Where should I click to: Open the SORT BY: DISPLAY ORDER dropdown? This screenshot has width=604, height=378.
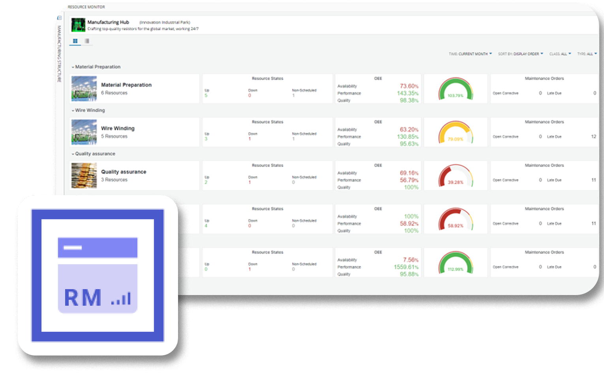click(x=520, y=53)
